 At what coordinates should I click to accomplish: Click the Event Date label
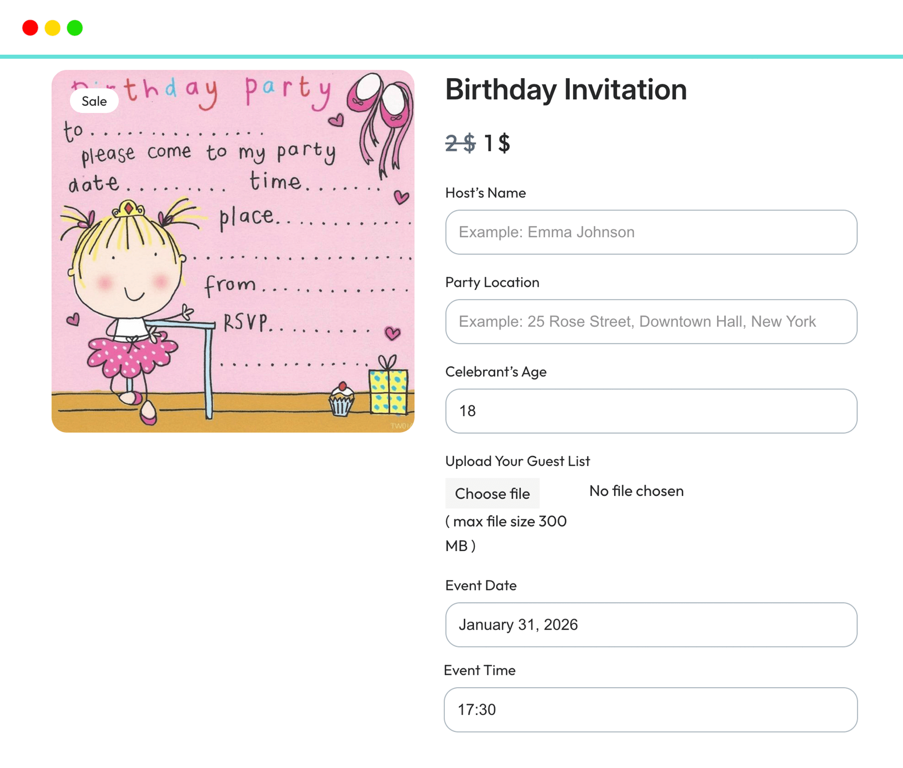click(481, 585)
